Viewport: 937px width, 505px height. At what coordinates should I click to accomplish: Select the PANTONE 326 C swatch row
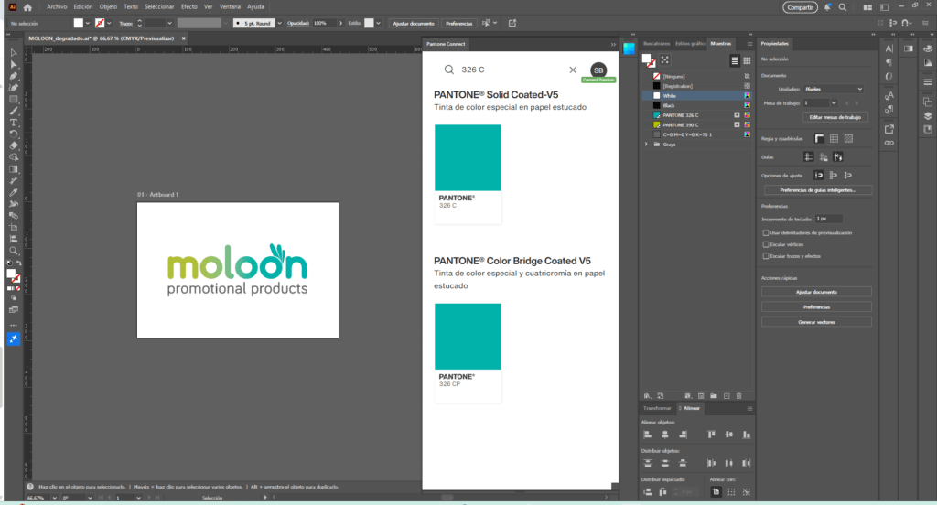click(x=696, y=115)
